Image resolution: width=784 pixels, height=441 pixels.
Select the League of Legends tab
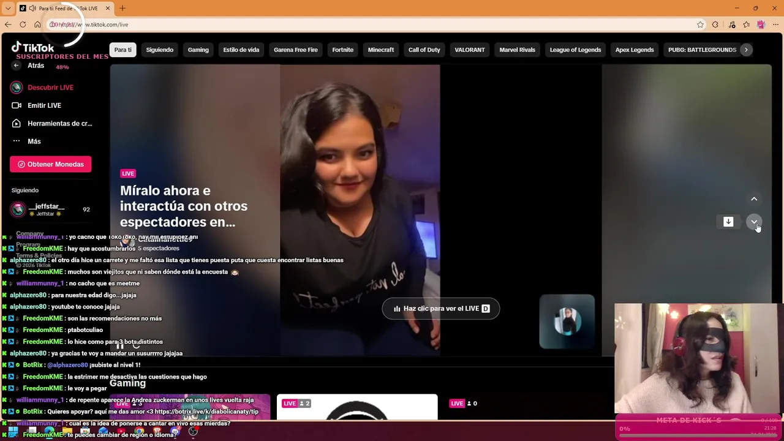pos(575,50)
